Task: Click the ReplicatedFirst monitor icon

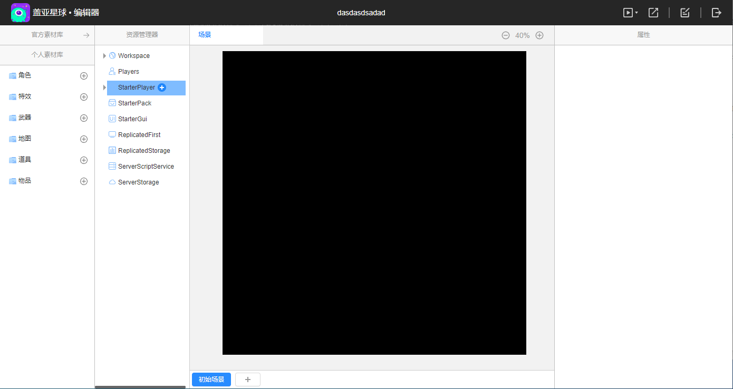Action: [112, 134]
